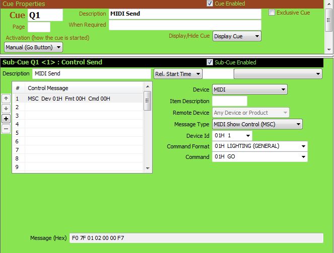
Task: Remove control message with minus button
Action: 6,129
